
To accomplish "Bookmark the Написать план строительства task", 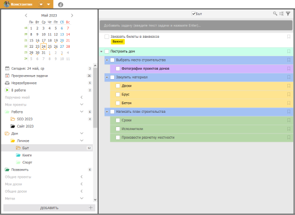I will [288, 112].
